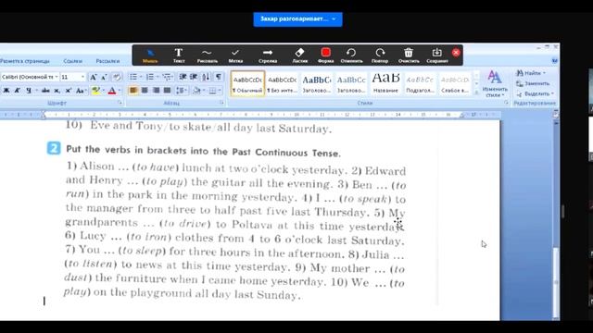Center align text
Image resolution: width=593 pixels, height=333 pixels.
[x=145, y=91]
